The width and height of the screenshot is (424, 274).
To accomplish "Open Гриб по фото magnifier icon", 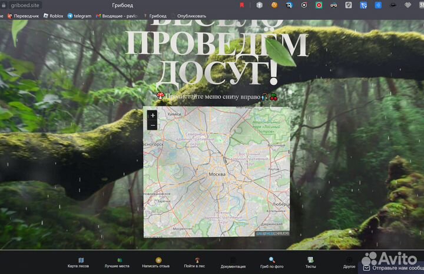I will pos(271,260).
